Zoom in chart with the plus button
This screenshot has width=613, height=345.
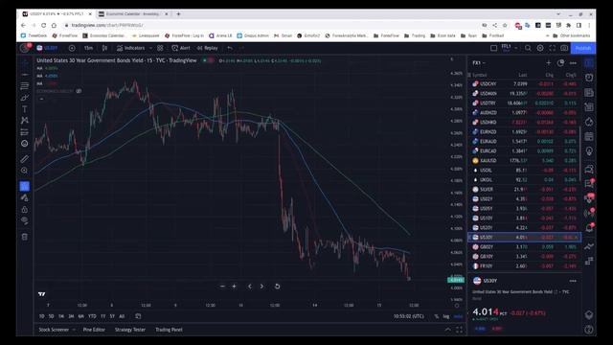pos(234,287)
